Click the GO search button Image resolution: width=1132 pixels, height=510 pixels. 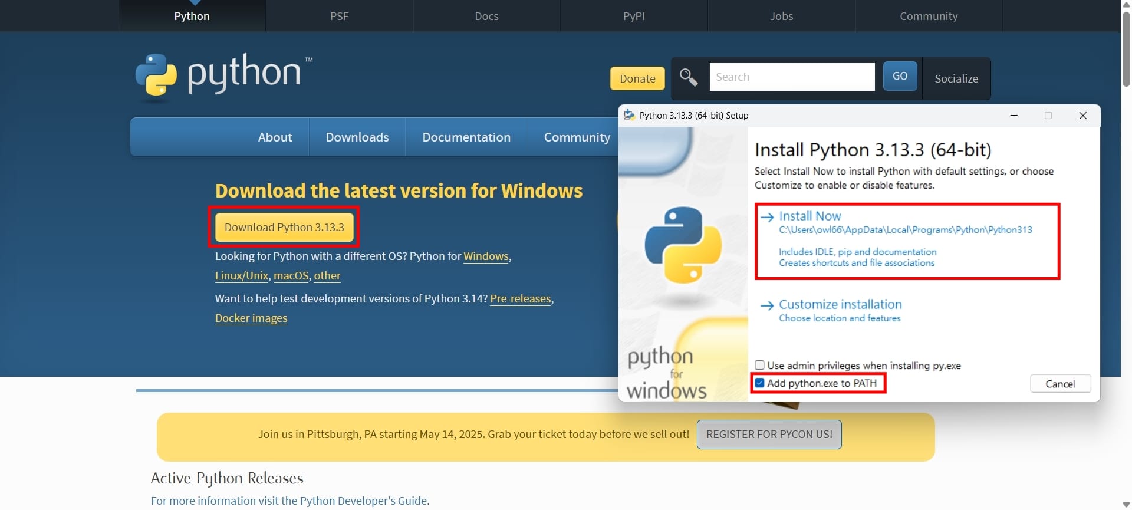pyautogui.click(x=900, y=76)
